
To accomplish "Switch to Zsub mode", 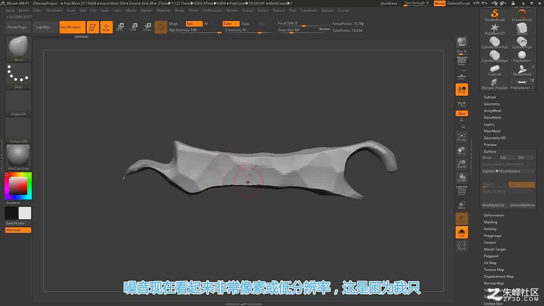I will 245,24.
